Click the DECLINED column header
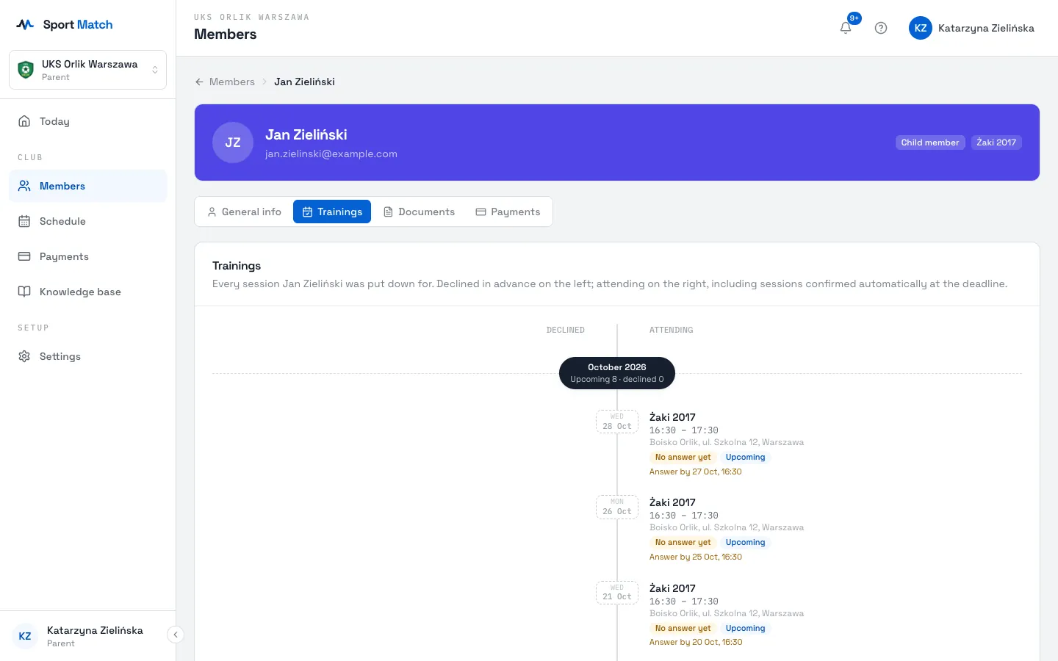1058x661 pixels. point(566,330)
